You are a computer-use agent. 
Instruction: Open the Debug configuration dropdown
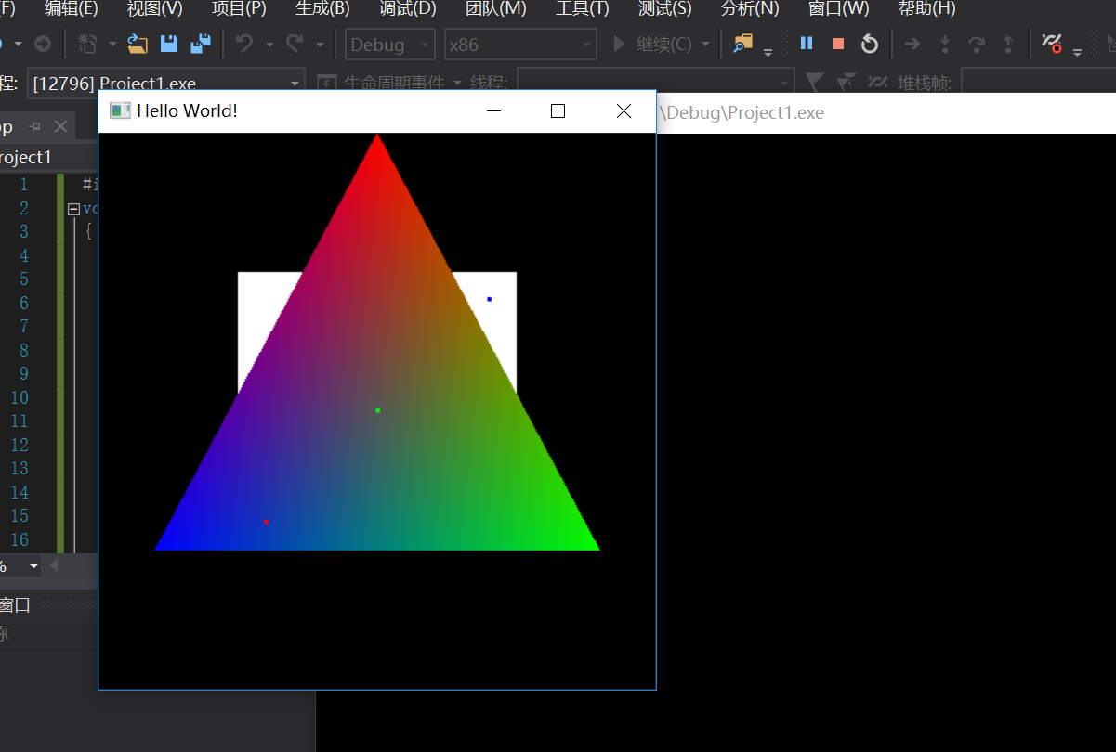[390, 45]
